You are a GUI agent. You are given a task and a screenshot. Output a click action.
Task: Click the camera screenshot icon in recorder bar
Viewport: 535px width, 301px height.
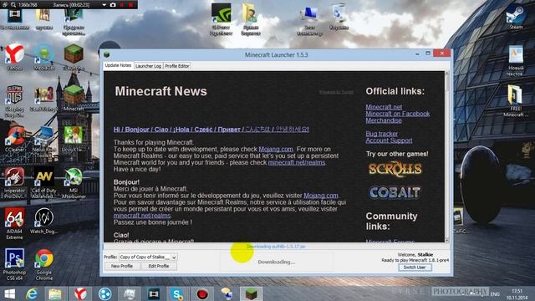tap(113, 5)
